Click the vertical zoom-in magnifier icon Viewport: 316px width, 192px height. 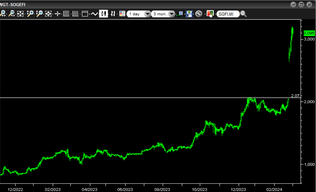[30, 14]
